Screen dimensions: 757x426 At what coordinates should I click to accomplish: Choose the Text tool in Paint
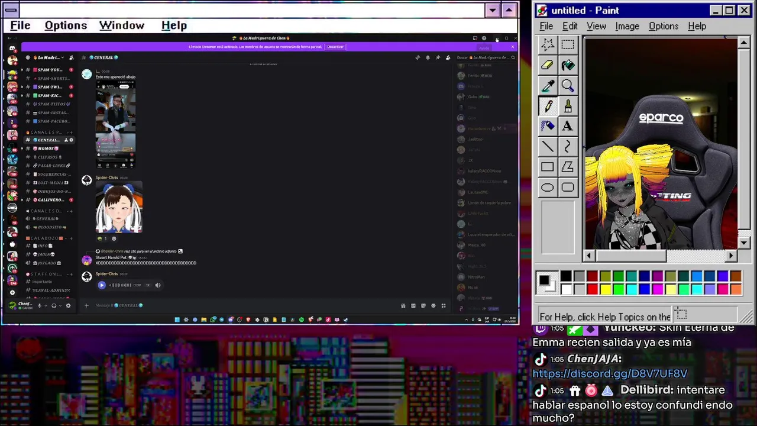568,126
